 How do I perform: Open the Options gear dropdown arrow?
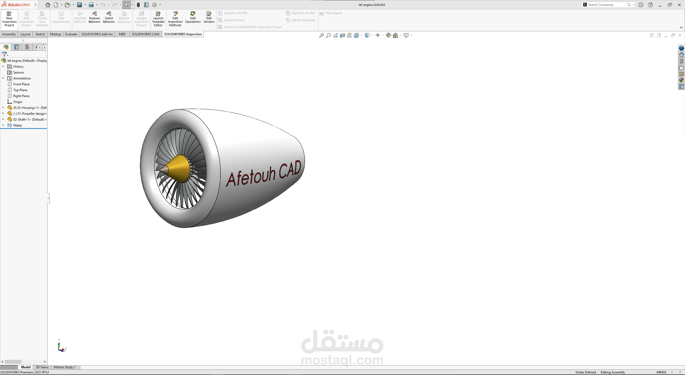point(160,5)
